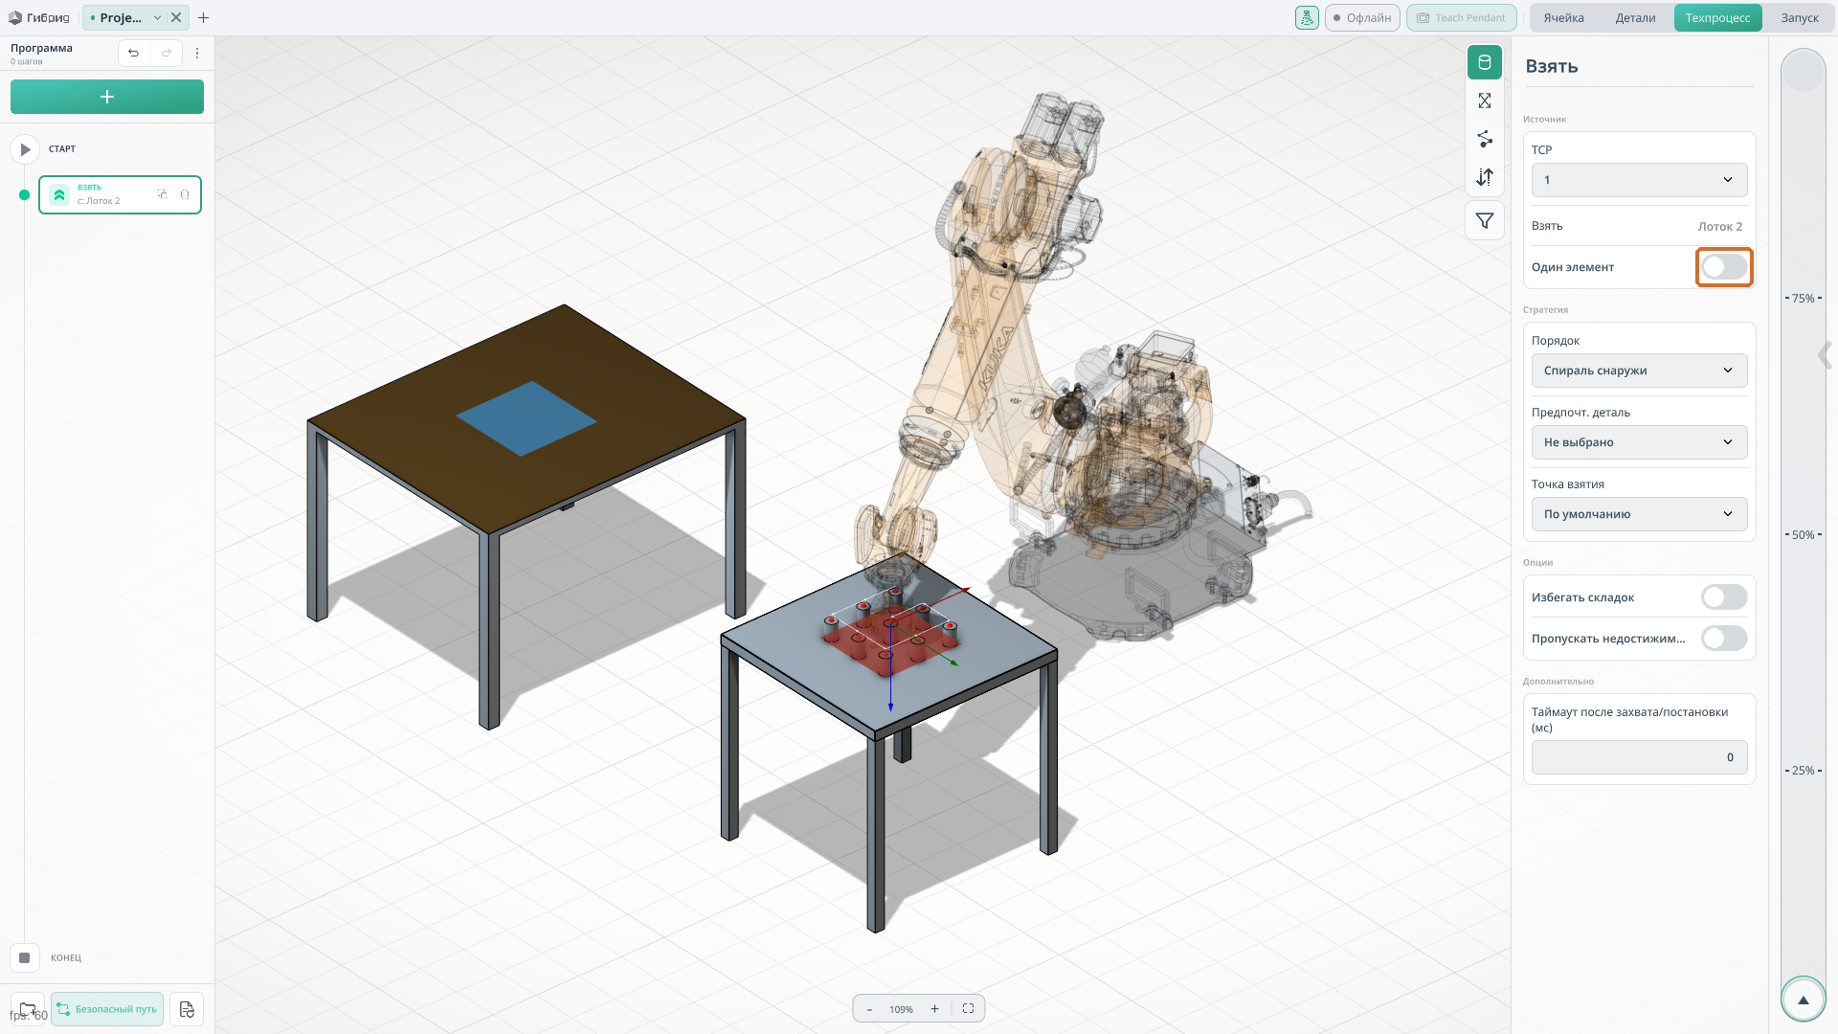Switch to the Ячейка tab
The height and width of the screenshot is (1034, 1838).
(1563, 17)
